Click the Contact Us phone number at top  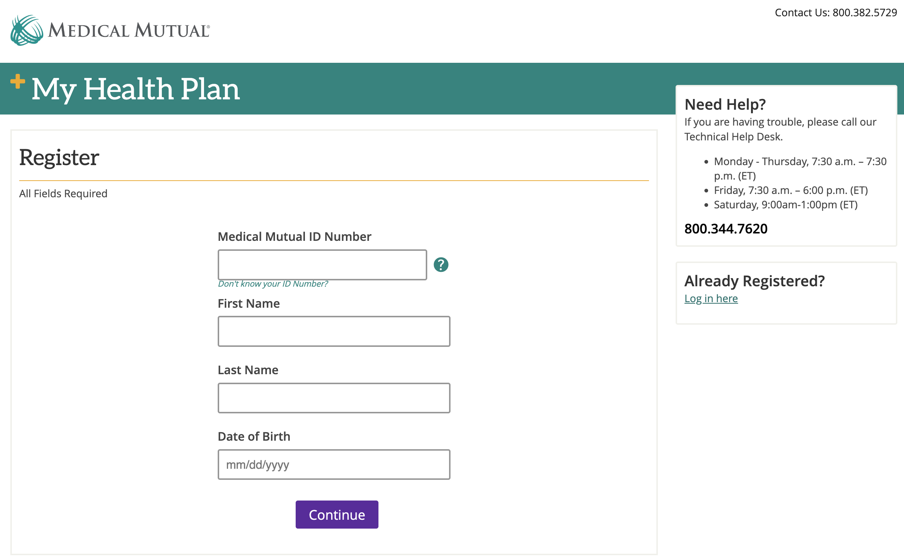[x=865, y=13]
